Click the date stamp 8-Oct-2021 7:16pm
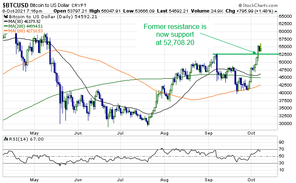The image size is (296, 183). tap(22, 11)
